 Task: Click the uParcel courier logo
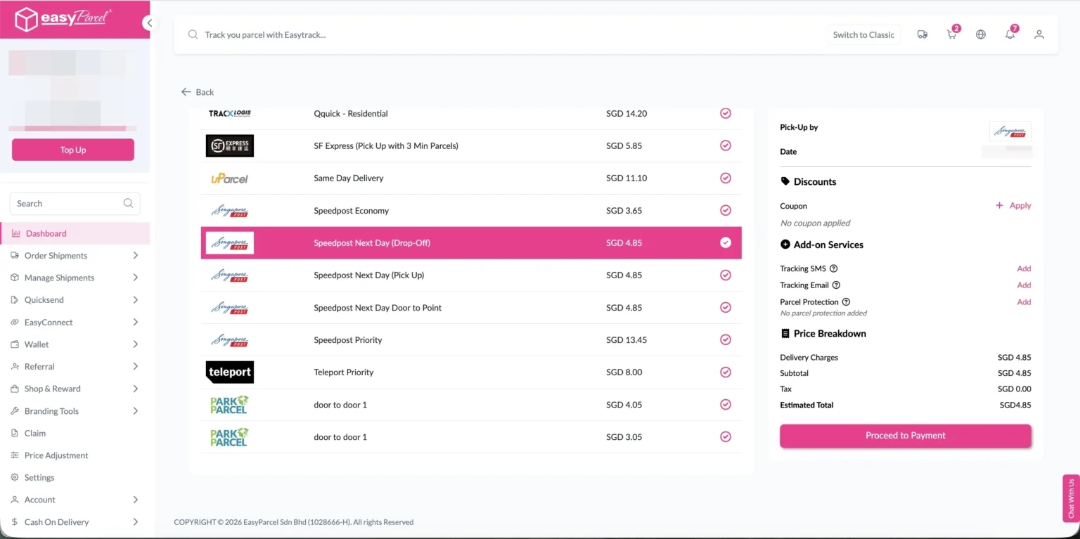230,178
